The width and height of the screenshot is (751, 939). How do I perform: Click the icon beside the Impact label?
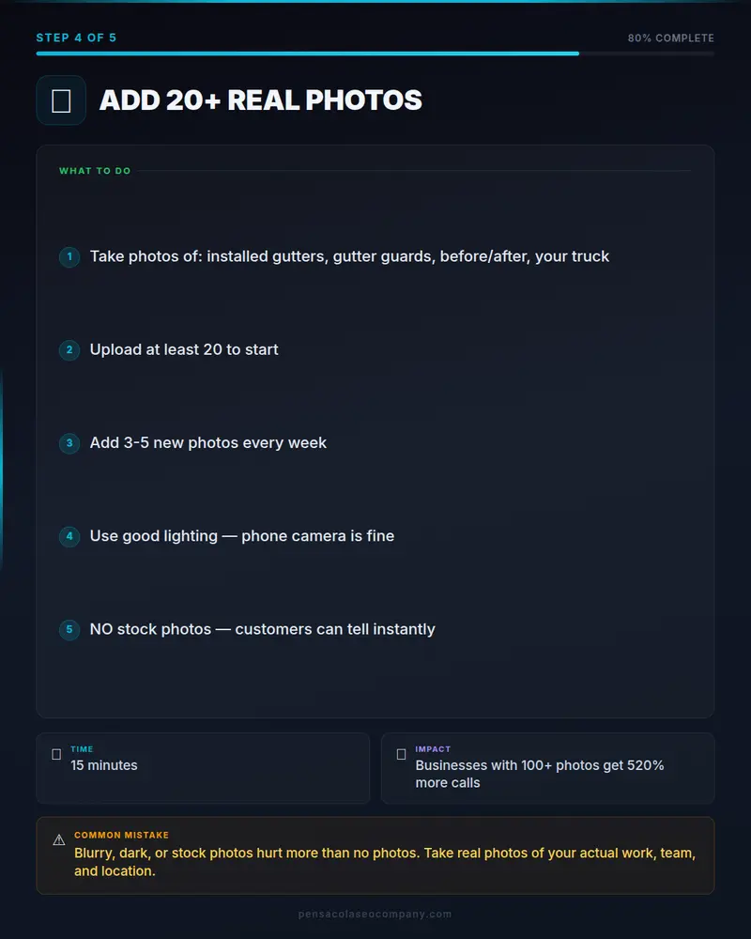(x=401, y=755)
